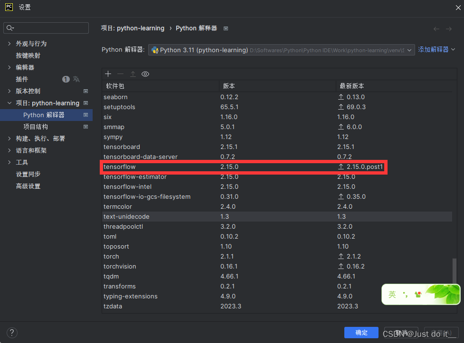Click upgrade arrow in seaborn row

(x=341, y=97)
